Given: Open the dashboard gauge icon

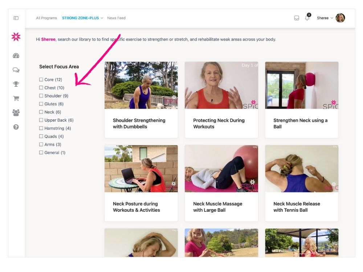Looking at the screenshot, I should pyautogui.click(x=16, y=56).
